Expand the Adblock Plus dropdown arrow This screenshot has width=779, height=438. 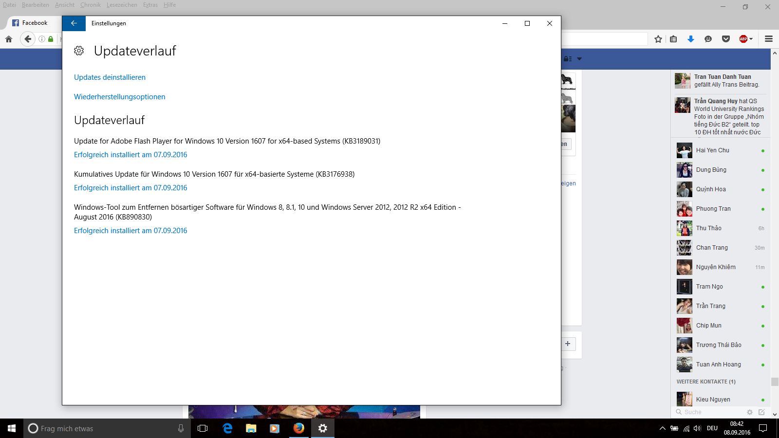751,39
